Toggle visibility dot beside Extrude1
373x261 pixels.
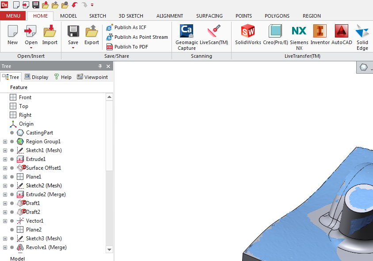click(x=12, y=159)
